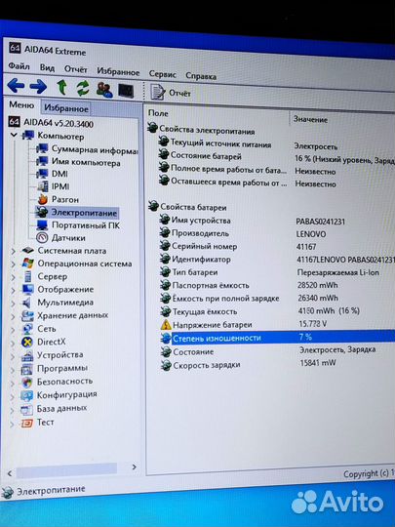The image size is (395, 527).
Task: Select the Паспортная ёмкость row
Action: [276, 285]
